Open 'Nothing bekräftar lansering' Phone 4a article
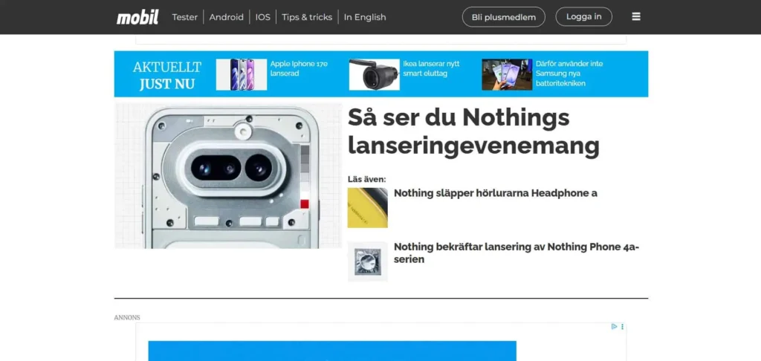Image resolution: width=761 pixels, height=361 pixels. (x=516, y=253)
